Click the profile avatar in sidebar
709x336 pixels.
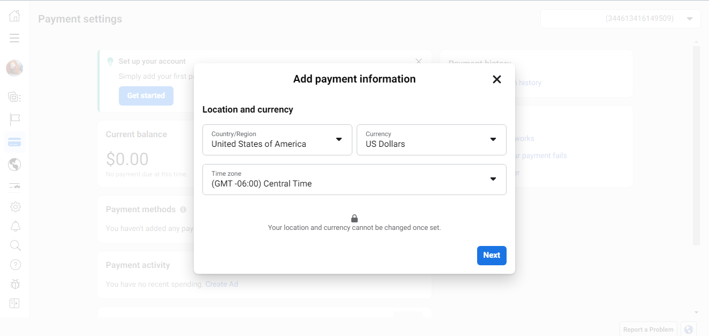coord(14,68)
